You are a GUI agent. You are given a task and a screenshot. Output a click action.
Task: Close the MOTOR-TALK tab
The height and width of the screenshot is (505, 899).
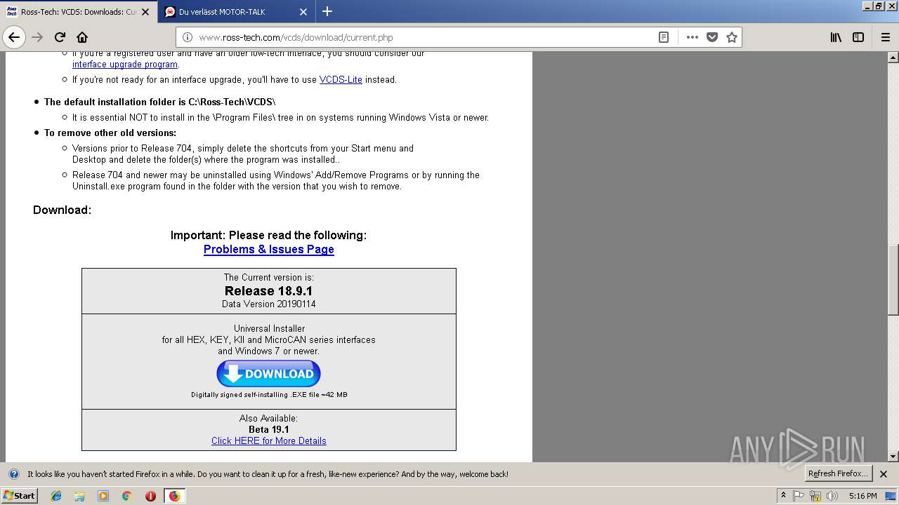click(x=303, y=12)
